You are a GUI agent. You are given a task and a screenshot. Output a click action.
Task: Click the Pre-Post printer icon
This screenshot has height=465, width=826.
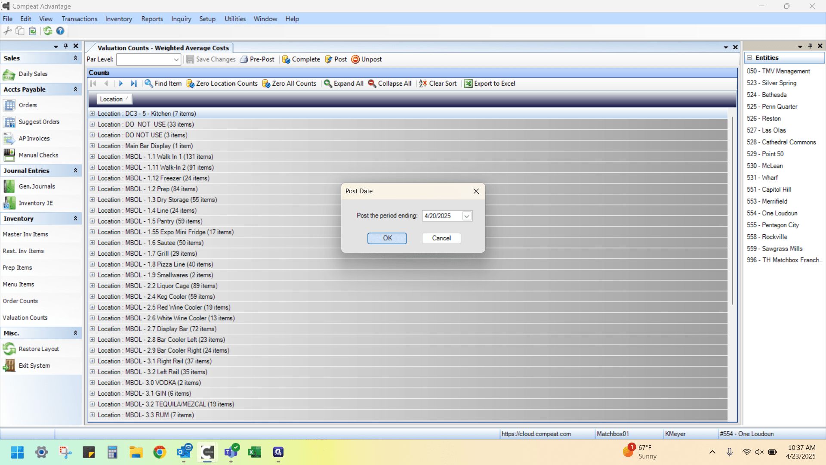click(244, 59)
